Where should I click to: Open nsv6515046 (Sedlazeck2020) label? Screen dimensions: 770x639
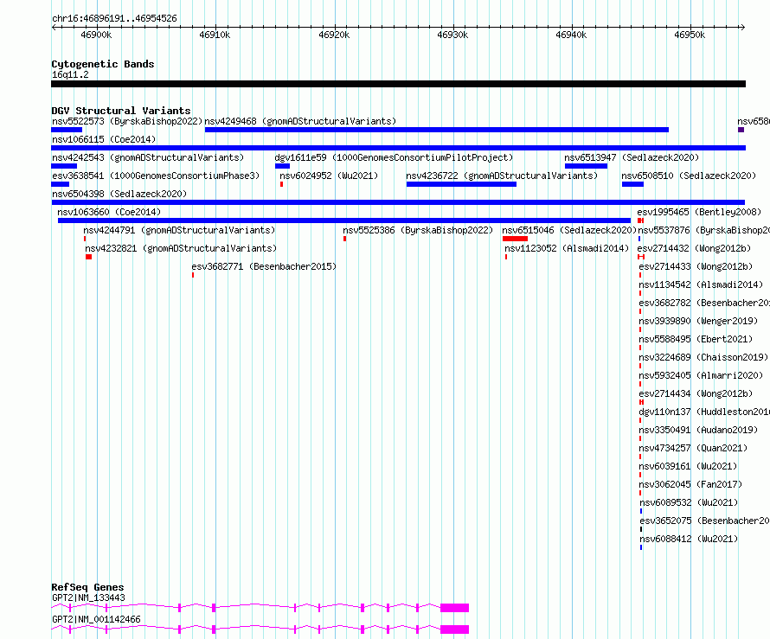(x=569, y=230)
